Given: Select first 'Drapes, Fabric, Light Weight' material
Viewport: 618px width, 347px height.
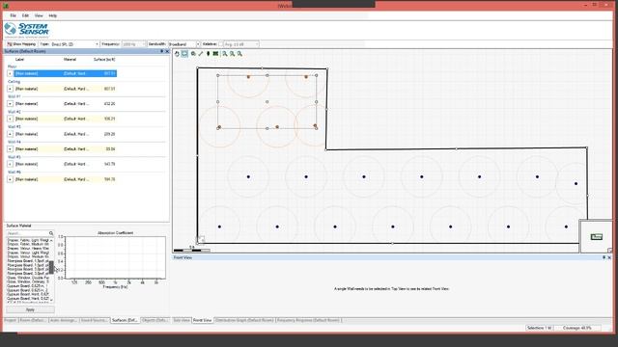Looking at the screenshot, I should [28, 240].
